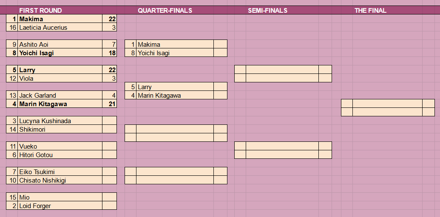This screenshot has height=217, width=440.
Task: Click the top empty name cell in The Final
Action: tap(387, 104)
